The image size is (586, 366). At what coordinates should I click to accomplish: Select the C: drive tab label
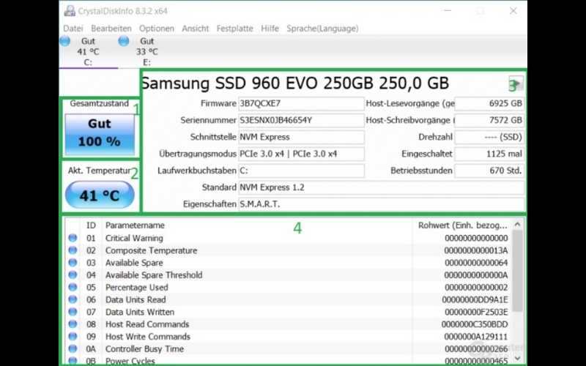point(88,62)
